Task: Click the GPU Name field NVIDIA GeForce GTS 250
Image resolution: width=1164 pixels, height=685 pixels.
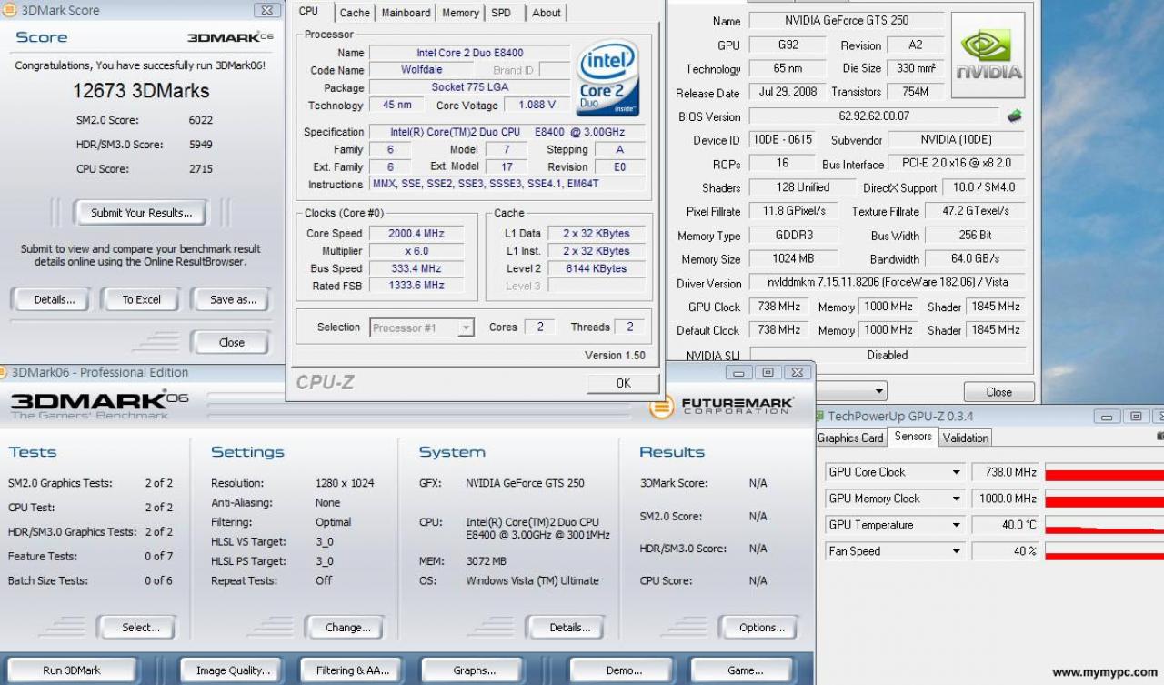Action: [847, 20]
